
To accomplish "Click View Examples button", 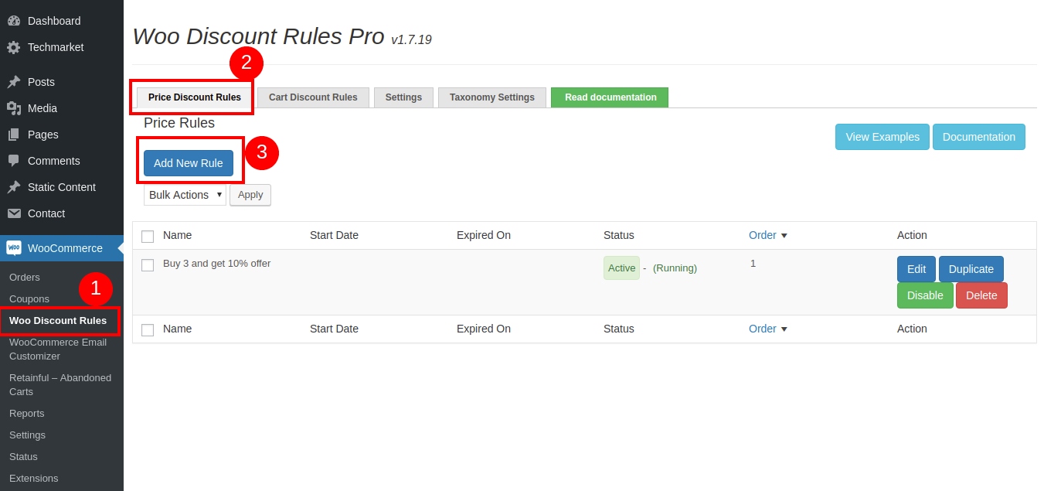I will click(882, 137).
